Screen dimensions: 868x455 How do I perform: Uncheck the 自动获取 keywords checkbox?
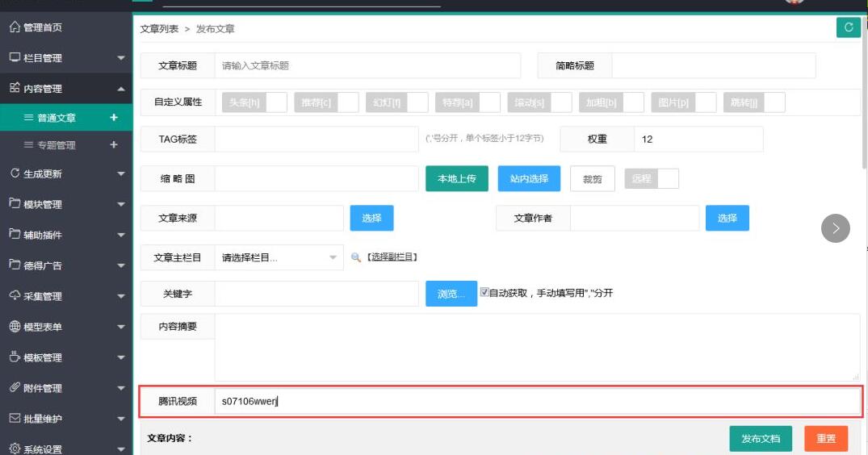484,292
